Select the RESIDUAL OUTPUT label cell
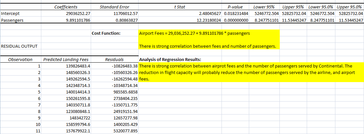Viewport: 364px width, 134px height. tap(19, 46)
